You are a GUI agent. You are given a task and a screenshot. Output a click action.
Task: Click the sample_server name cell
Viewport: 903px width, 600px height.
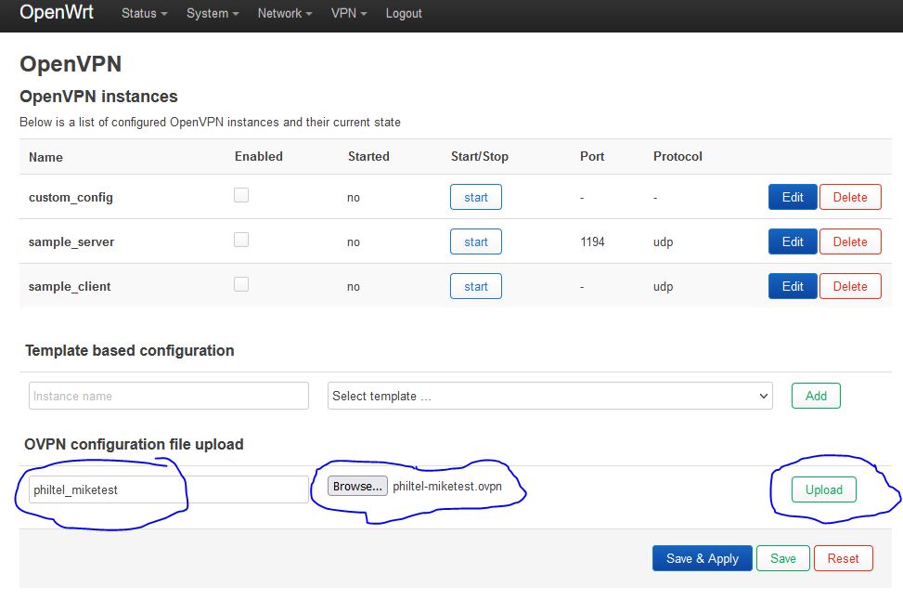pos(71,242)
